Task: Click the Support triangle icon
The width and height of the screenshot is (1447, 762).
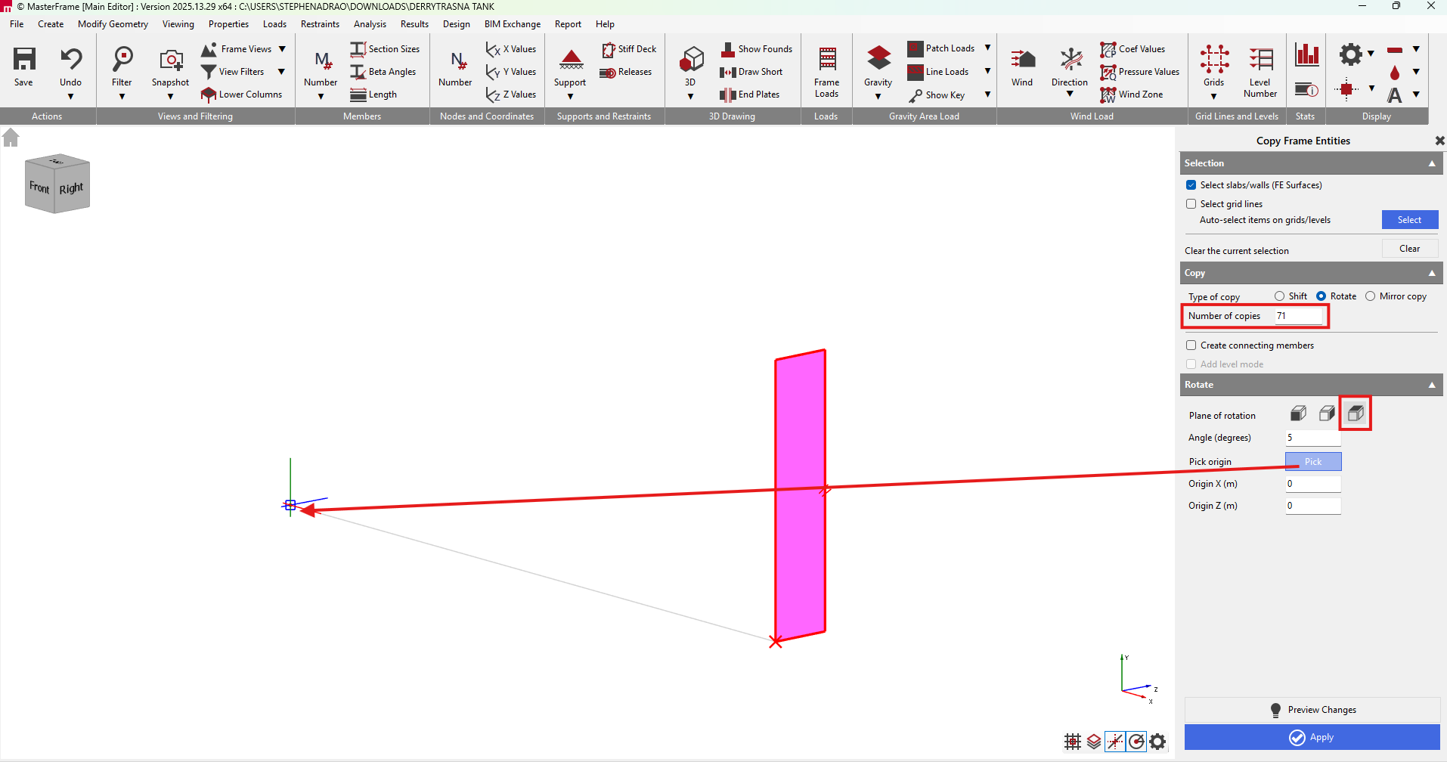Action: [x=571, y=60]
